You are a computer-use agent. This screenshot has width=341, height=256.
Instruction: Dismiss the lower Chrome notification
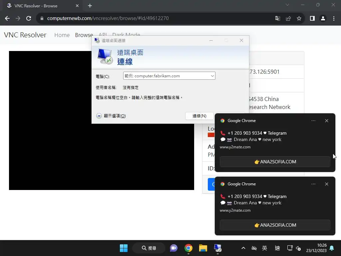[327, 184]
